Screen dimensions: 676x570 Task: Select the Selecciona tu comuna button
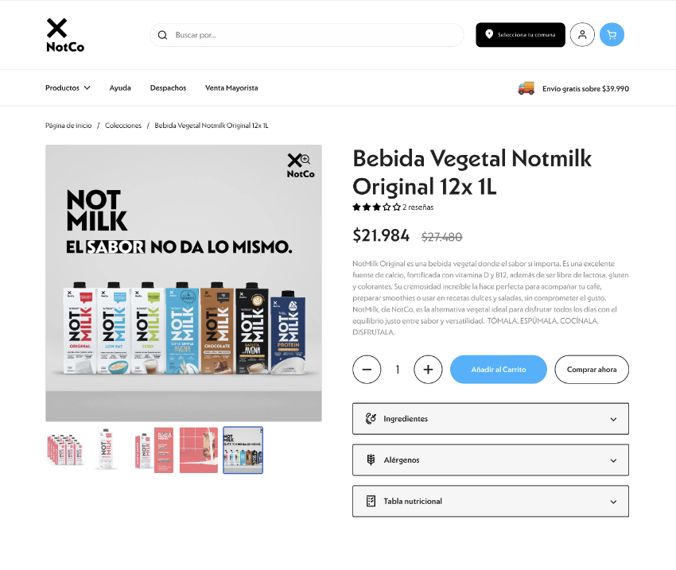[x=520, y=35]
